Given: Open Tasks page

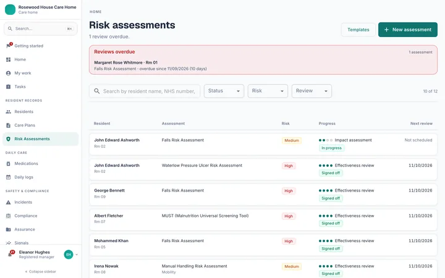Looking at the screenshot, I should click(x=41, y=87).
